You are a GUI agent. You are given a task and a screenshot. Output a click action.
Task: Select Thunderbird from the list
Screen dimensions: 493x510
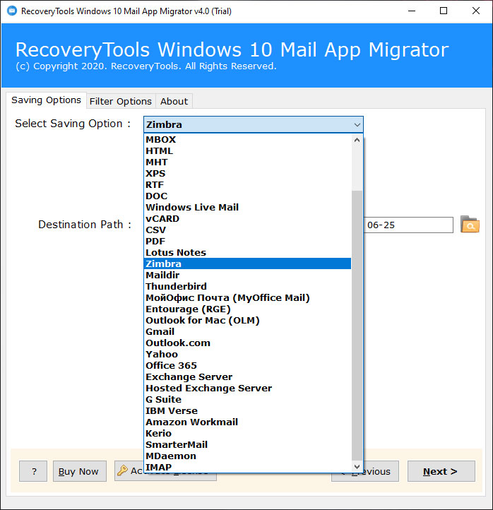click(247, 286)
